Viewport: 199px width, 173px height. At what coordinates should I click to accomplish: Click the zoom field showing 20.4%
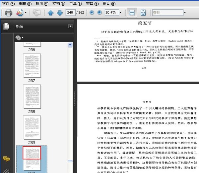112,13
